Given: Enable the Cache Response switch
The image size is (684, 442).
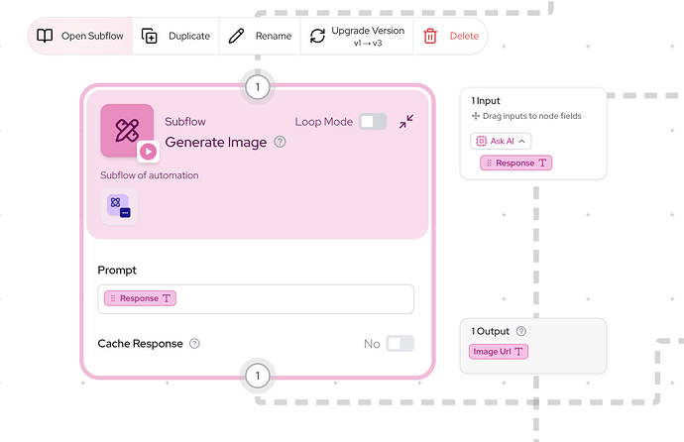Looking at the screenshot, I should click(x=400, y=344).
